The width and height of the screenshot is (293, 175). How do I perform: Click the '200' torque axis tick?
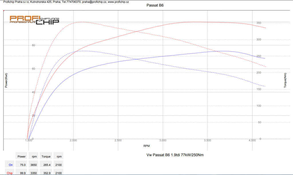pyautogui.click(x=259, y=73)
